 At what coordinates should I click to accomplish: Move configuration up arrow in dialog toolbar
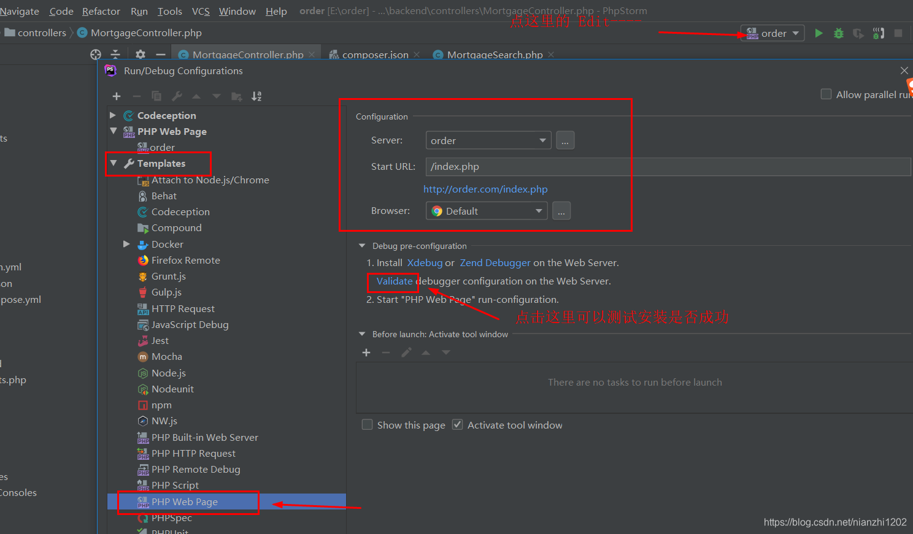196,96
